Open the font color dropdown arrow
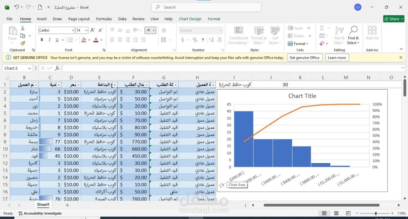The height and width of the screenshot is (219, 408). 101,40
